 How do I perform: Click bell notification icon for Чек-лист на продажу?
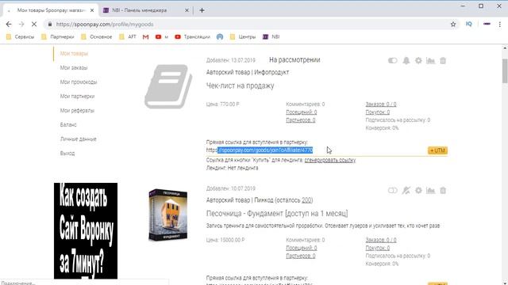pos(406,60)
